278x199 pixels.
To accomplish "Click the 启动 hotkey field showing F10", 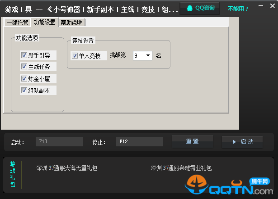I will 59,142.
